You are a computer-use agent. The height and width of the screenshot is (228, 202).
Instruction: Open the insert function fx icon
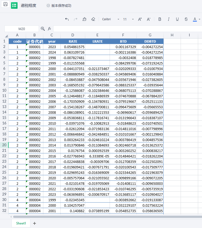click(x=49, y=29)
